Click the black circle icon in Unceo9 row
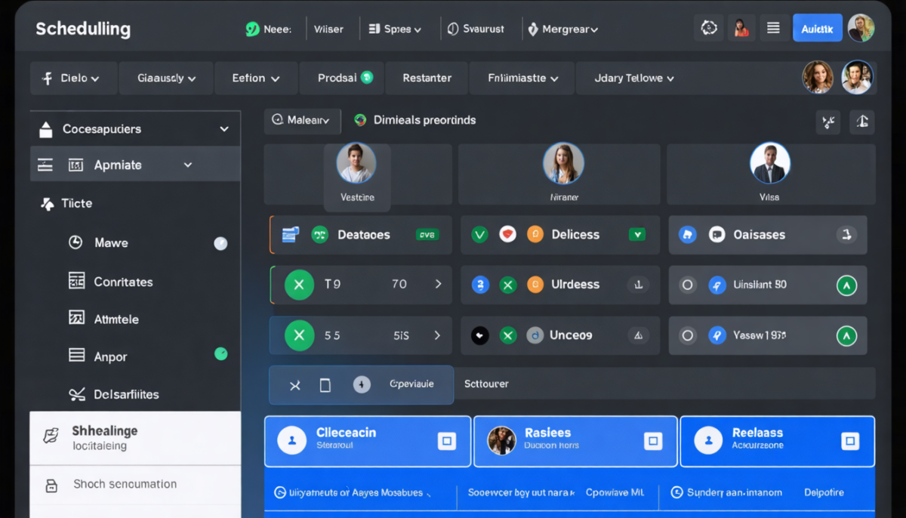Viewport: 906px width, 518px height. pyautogui.click(x=479, y=335)
